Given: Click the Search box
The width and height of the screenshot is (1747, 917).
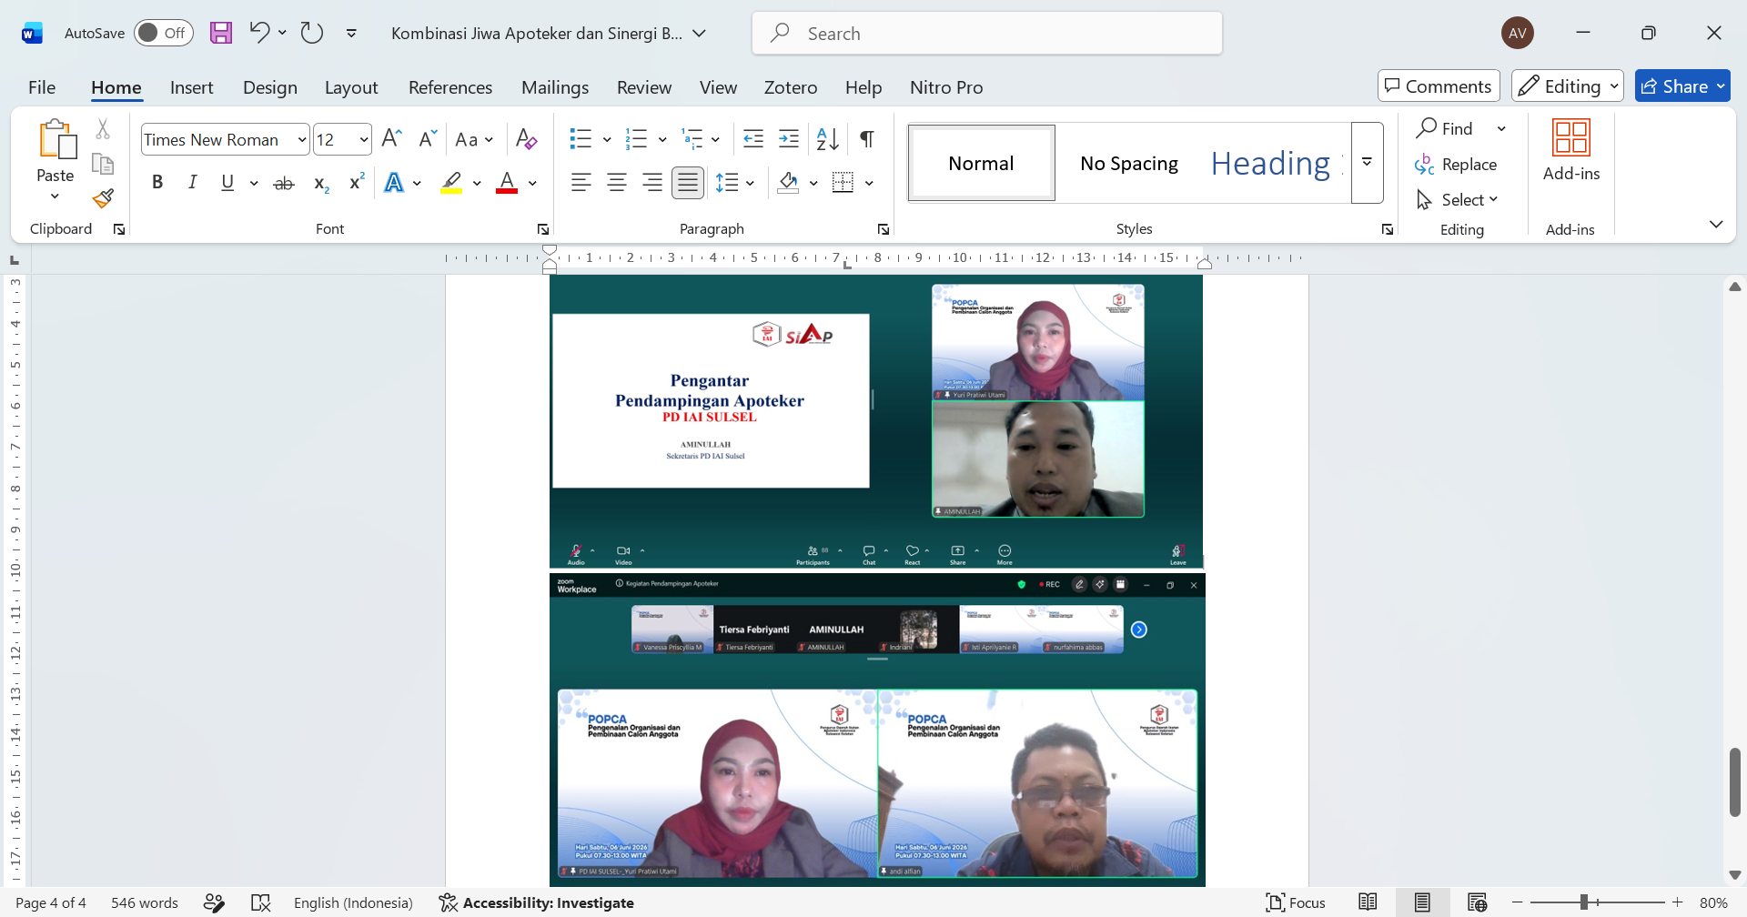Looking at the screenshot, I should pyautogui.click(x=987, y=34).
